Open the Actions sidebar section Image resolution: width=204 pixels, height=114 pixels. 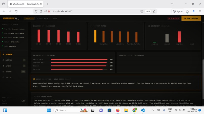pyautogui.click(x=14, y=66)
